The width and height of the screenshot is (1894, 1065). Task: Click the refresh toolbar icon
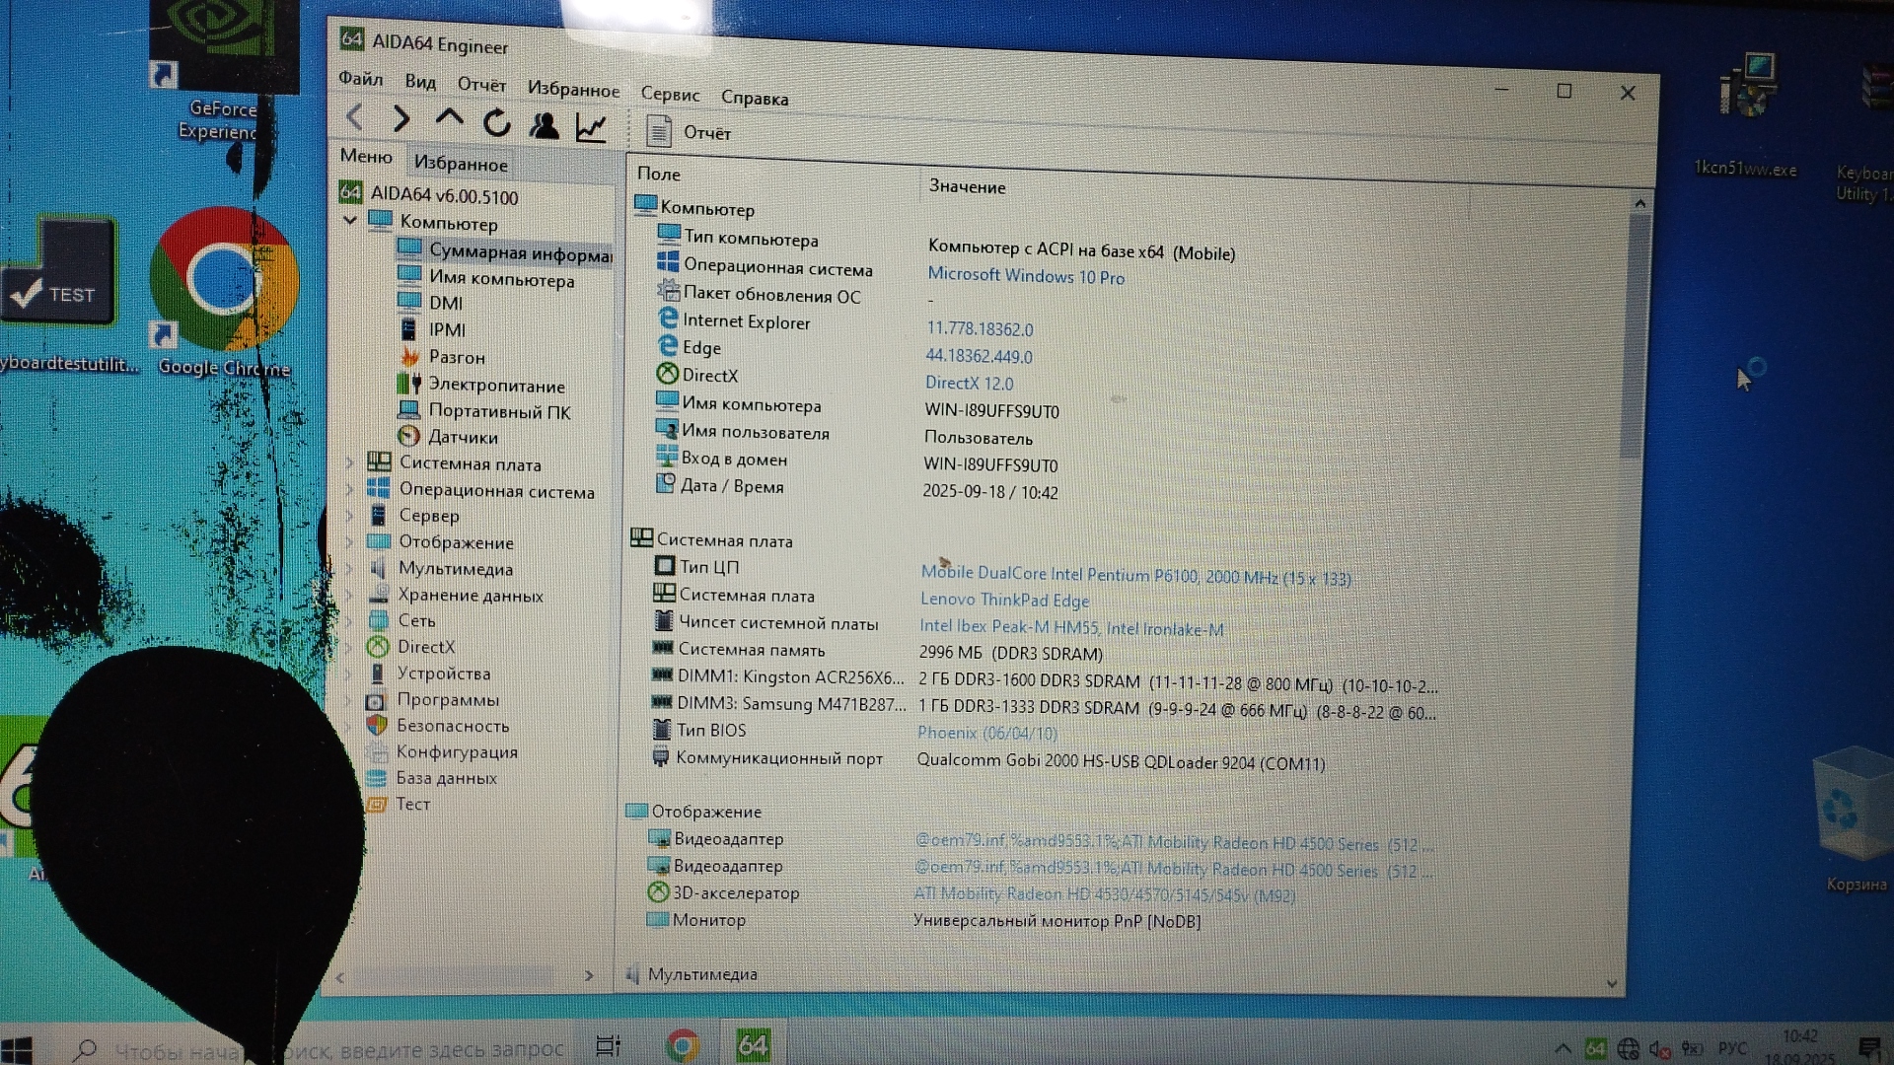496,122
